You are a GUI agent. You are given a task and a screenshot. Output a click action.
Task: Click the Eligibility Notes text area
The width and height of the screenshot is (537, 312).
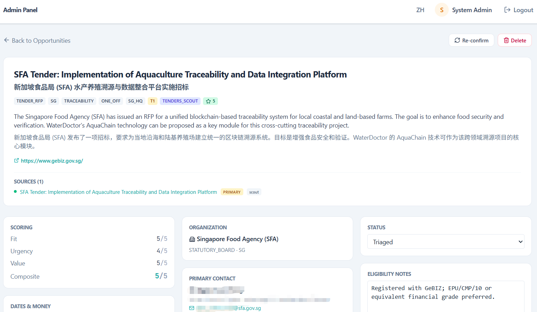[446, 296]
